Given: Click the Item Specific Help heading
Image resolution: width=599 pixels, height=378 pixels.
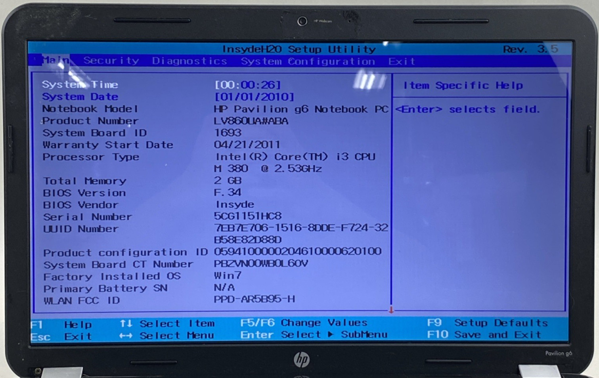Looking at the screenshot, I should 463,85.
